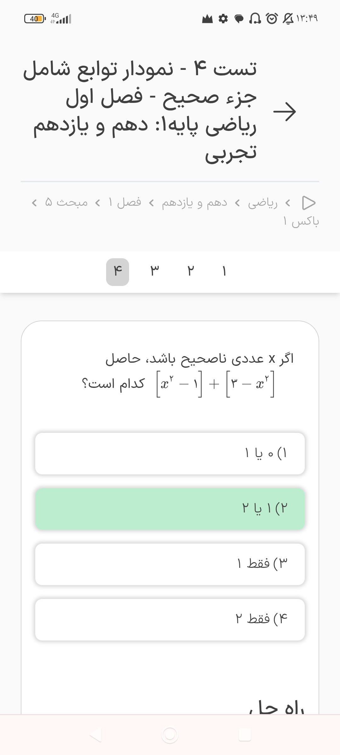340x755 pixels.
Task: Tap the recent apps square button
Action: [x=245, y=735]
